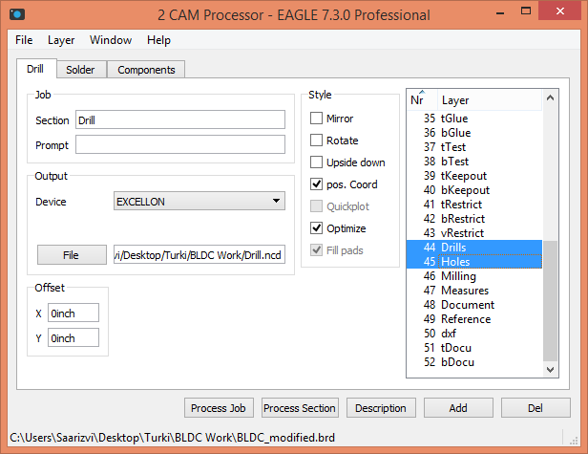
Task: Select layer 38 bTest
Action: [x=474, y=162]
